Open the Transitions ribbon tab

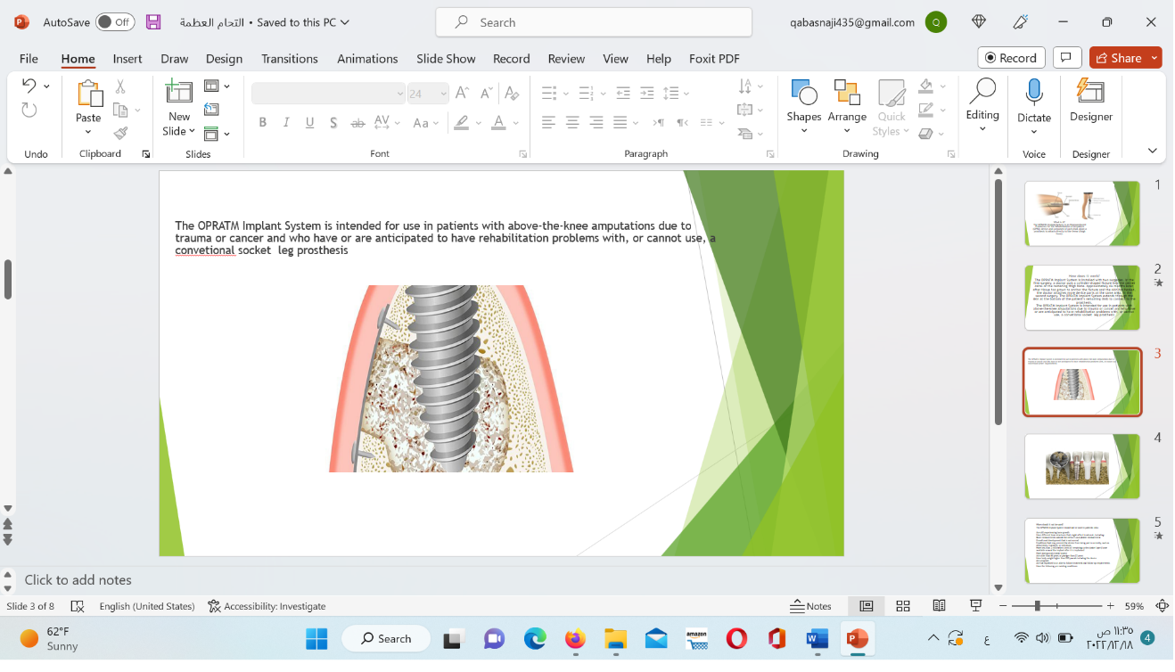(x=289, y=59)
